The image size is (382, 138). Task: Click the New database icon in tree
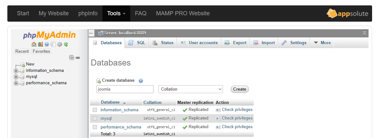click(x=23, y=65)
